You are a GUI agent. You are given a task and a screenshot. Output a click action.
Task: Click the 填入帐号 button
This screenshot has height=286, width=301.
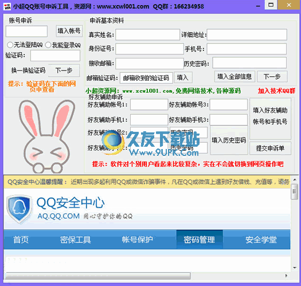coord(69,31)
